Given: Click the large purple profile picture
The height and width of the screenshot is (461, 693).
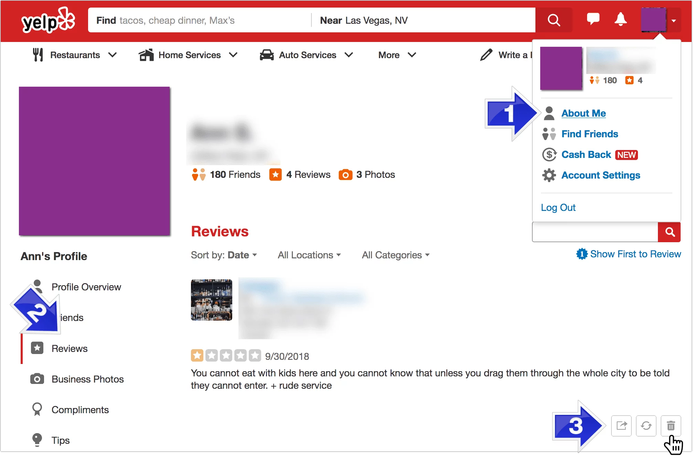Looking at the screenshot, I should (94, 161).
